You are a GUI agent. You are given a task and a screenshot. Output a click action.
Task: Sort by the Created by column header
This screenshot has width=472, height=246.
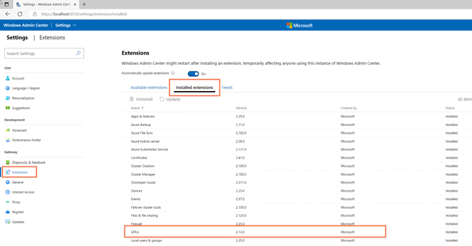349,108
